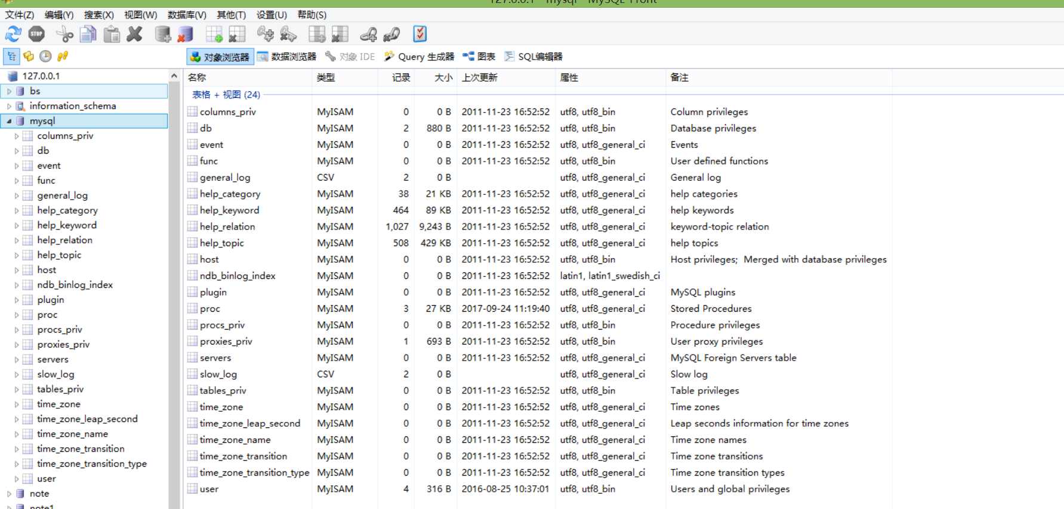Open the 编辑(Y) menu

[x=59, y=15]
